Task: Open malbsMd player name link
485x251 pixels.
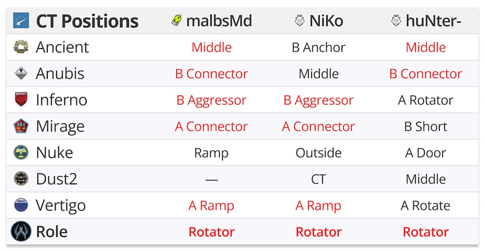Action: coord(219,22)
